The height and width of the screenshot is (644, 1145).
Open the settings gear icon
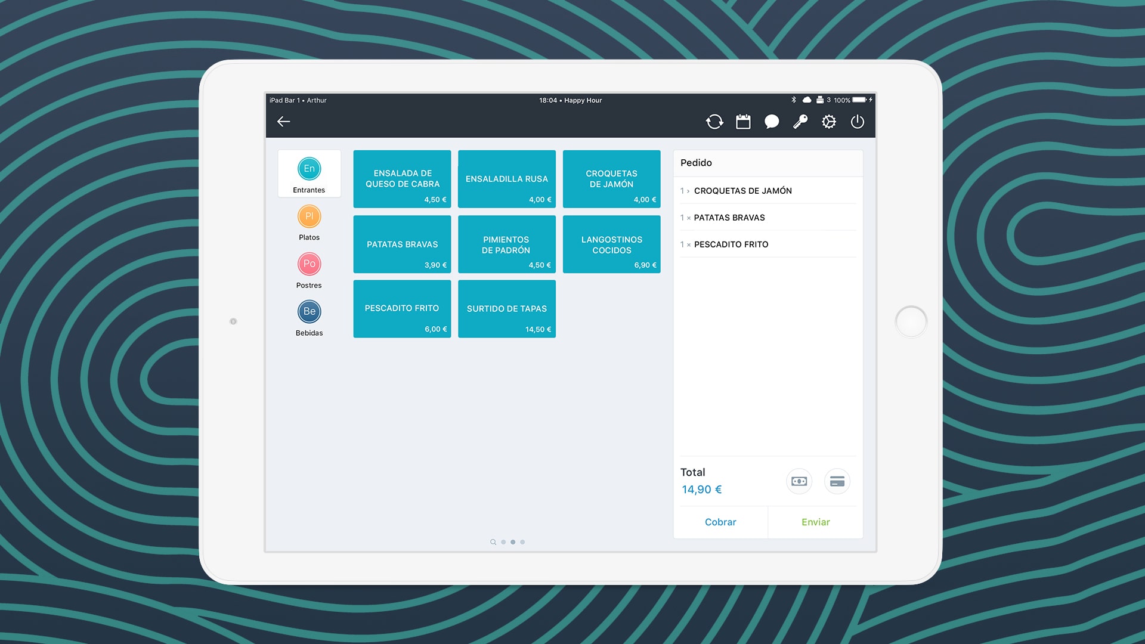pos(828,121)
